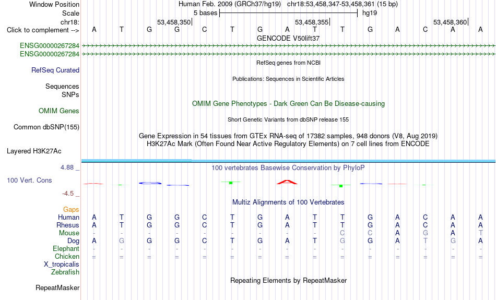Screen dimensions: 496x300
Task: Select the 'Chicken' species row label
Action: (x=67, y=256)
